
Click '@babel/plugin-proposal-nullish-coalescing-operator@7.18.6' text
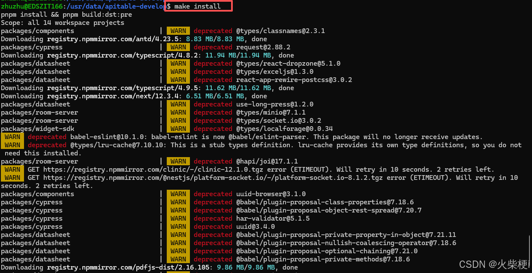click(346, 243)
